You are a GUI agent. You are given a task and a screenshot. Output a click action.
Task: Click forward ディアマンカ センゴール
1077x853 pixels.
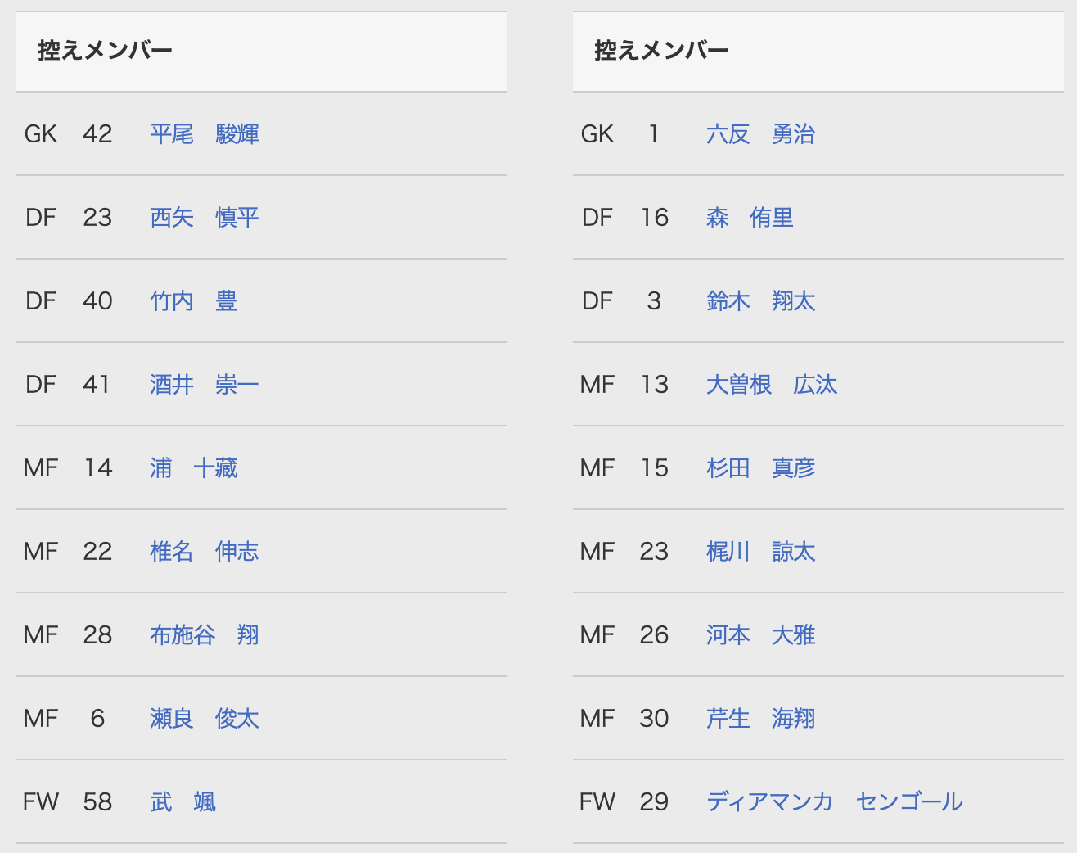click(x=835, y=802)
